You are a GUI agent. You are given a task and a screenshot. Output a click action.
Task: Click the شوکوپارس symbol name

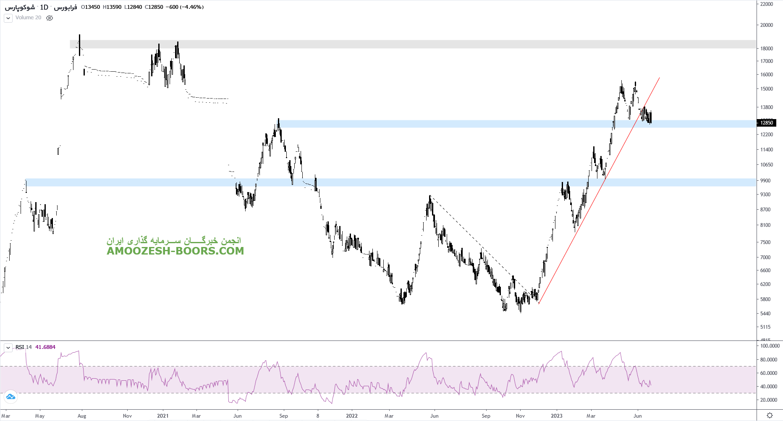20,7
